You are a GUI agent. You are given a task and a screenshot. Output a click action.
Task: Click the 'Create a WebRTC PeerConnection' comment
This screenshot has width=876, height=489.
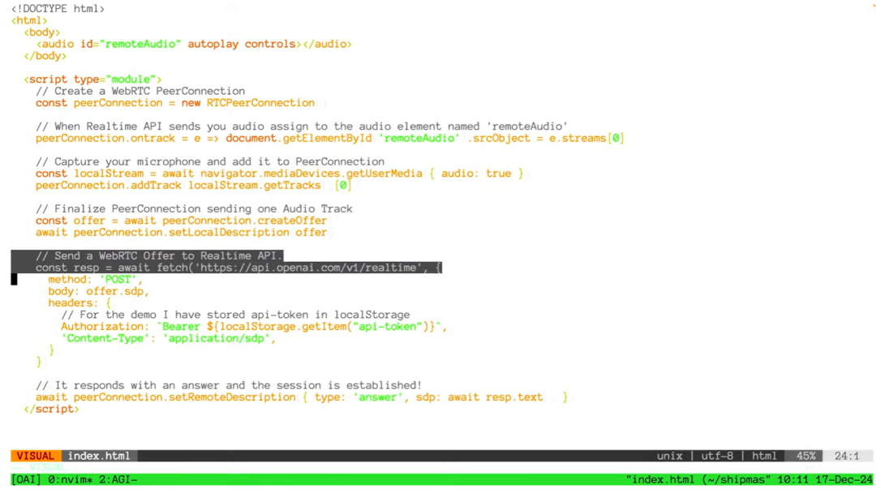pyautogui.click(x=140, y=91)
